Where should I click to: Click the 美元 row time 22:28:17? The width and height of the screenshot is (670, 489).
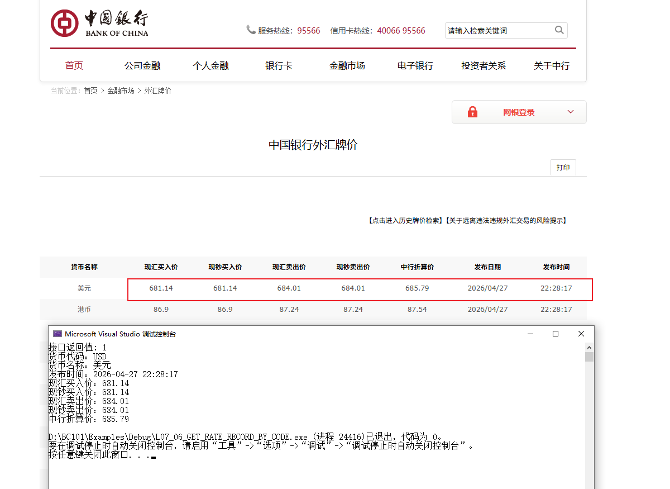coord(556,288)
